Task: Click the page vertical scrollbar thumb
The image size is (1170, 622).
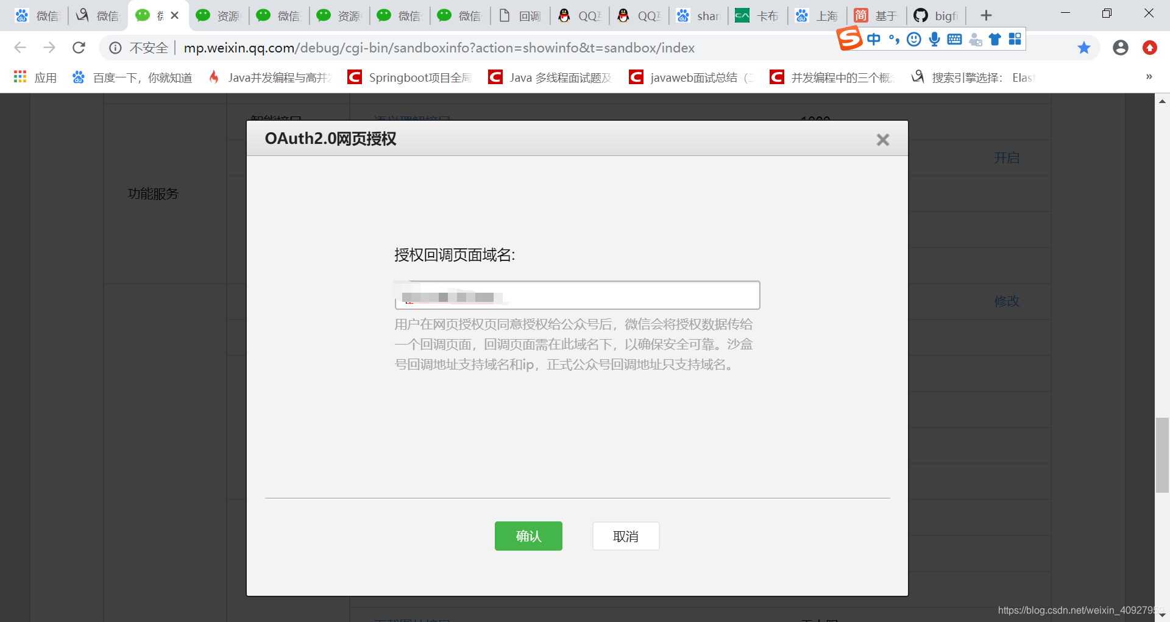Action: 1162,455
